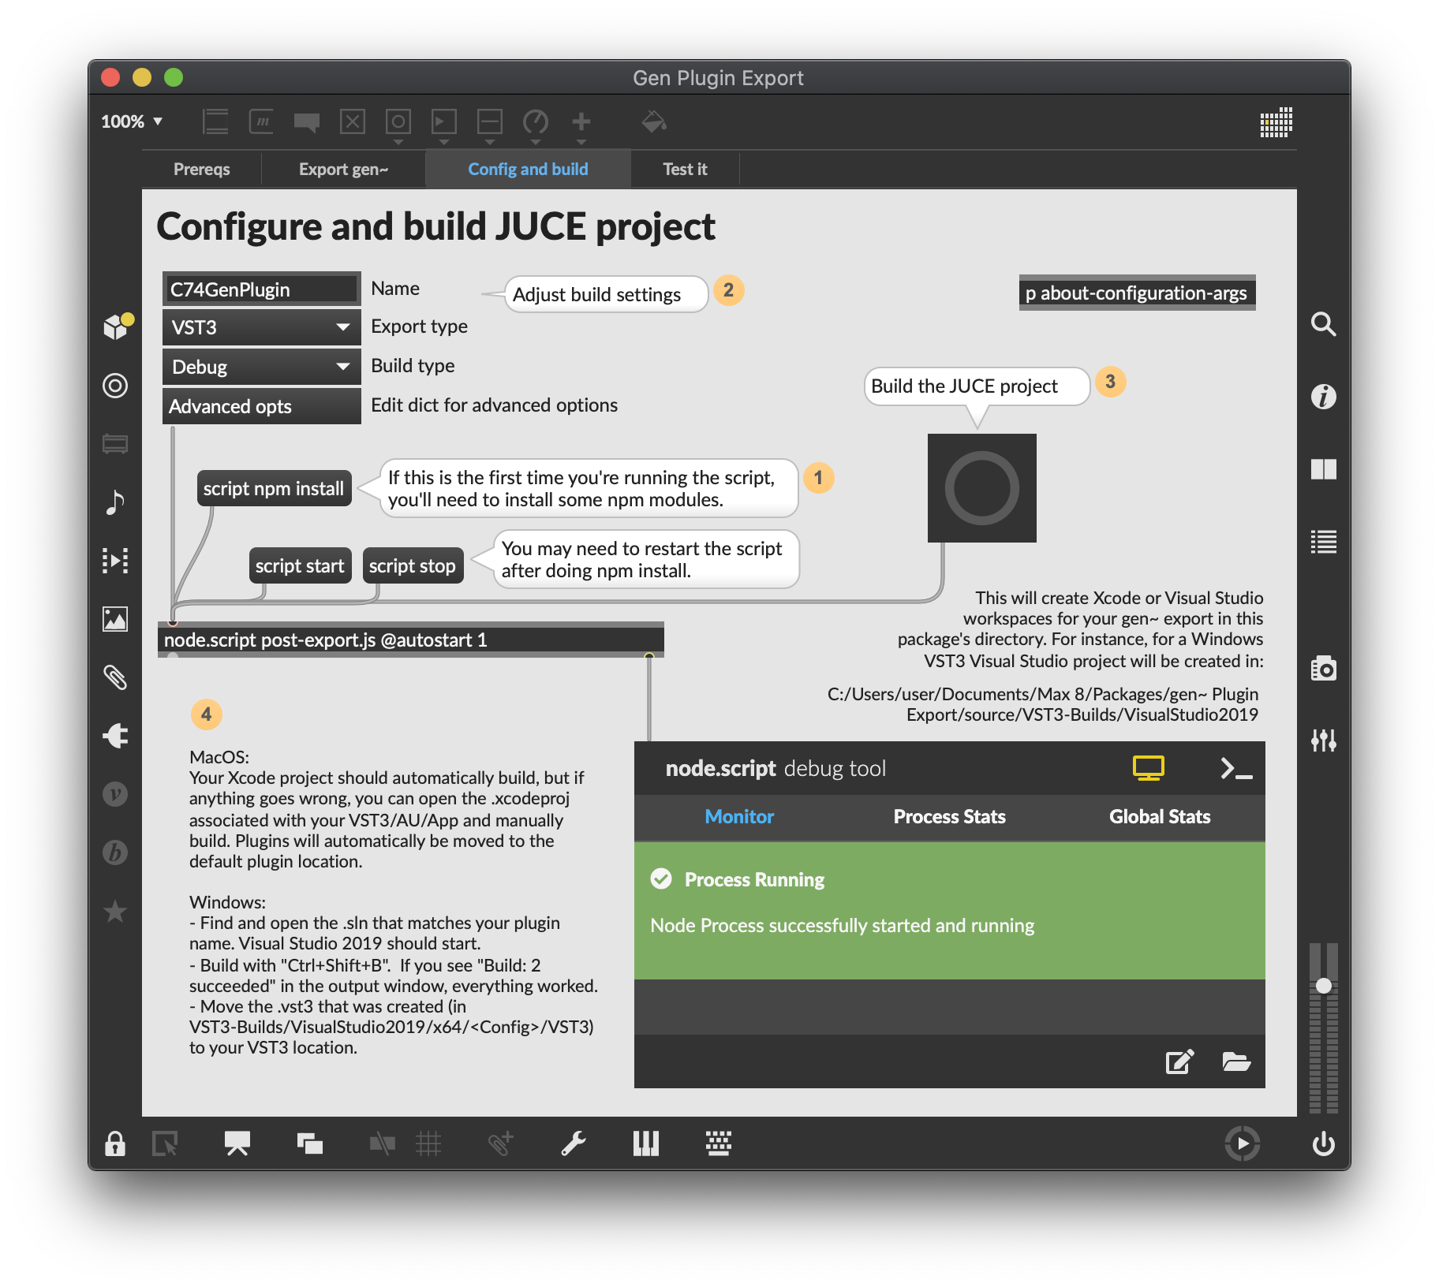Open script folder icon in debug tool
1439x1287 pixels.
(x=1236, y=1061)
